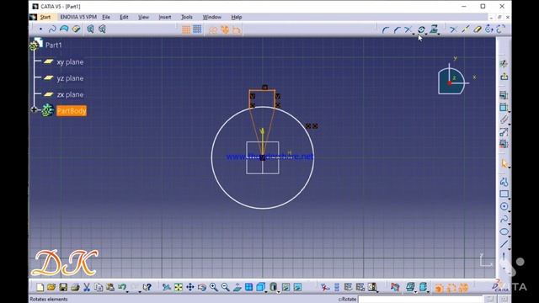Open the Insert menu
This screenshot has height=303, width=539.
point(165,17)
